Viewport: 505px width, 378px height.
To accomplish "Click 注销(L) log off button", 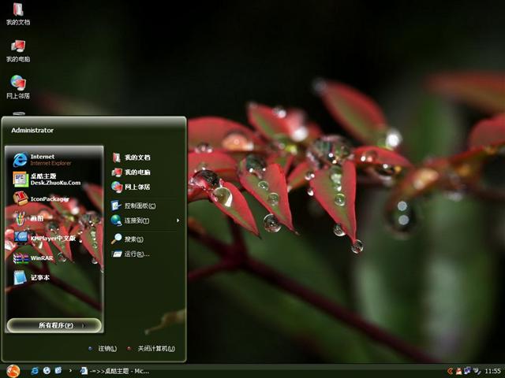I will tap(103, 348).
